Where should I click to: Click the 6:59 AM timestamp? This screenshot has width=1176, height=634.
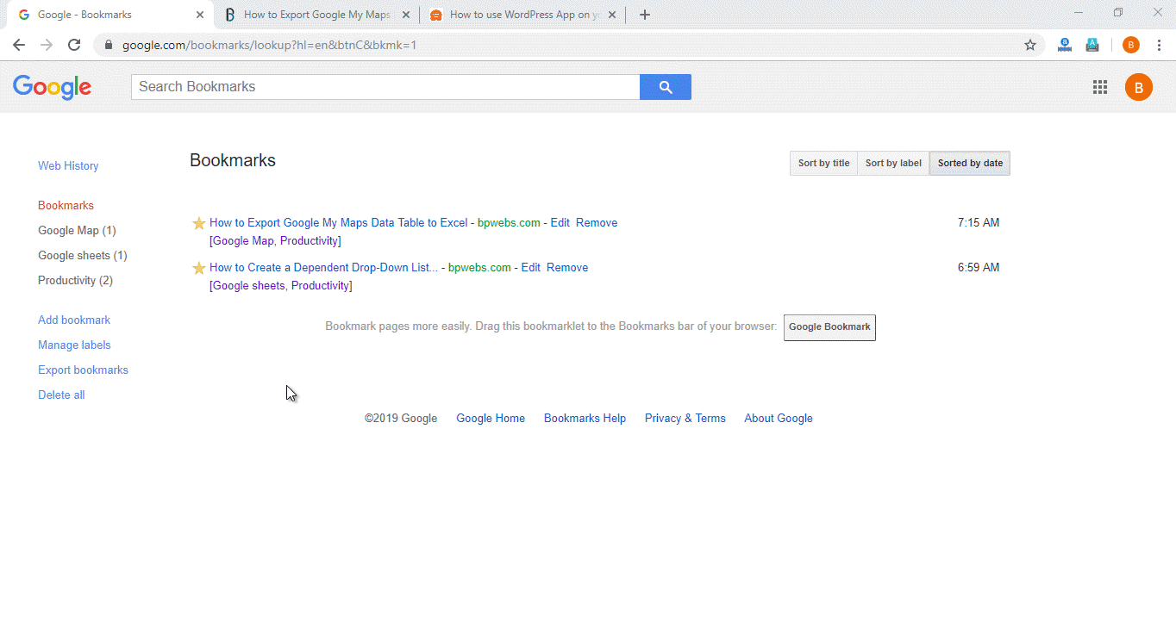click(x=979, y=268)
